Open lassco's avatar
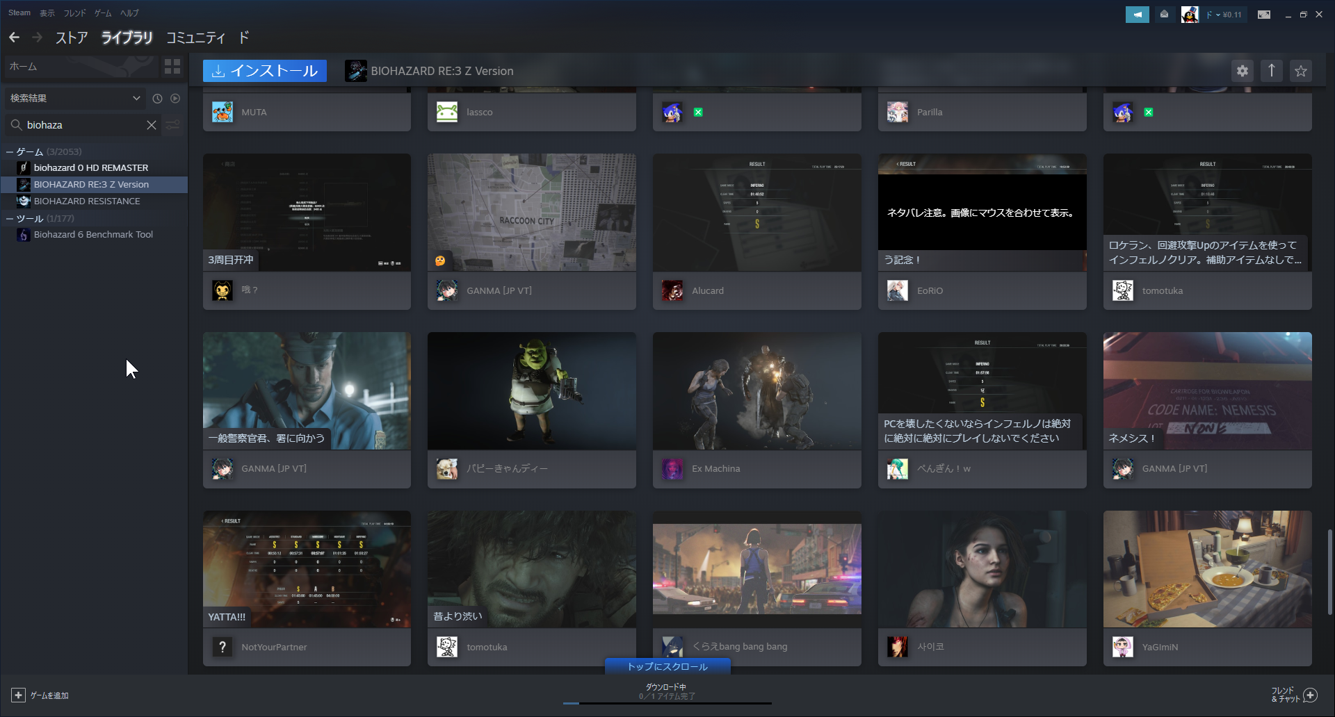 [x=447, y=112]
